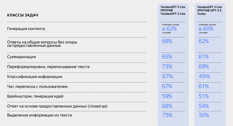Select the "Переформулировки, переписывание текста" row
Viewport: 233px width, 126px height.
[x=48, y=67]
